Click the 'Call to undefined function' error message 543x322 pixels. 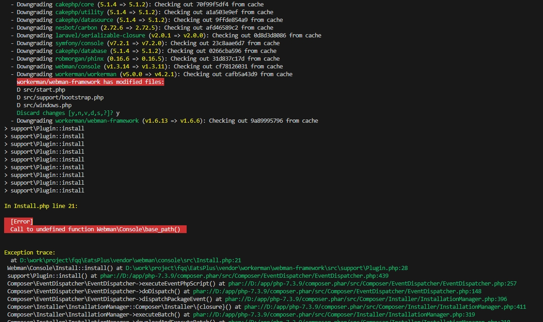(95, 229)
